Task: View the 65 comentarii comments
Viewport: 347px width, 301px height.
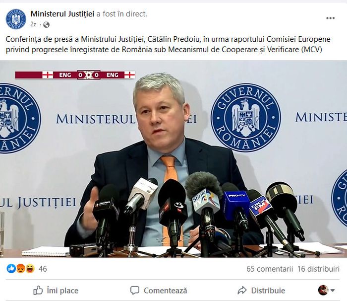Action: point(270,269)
